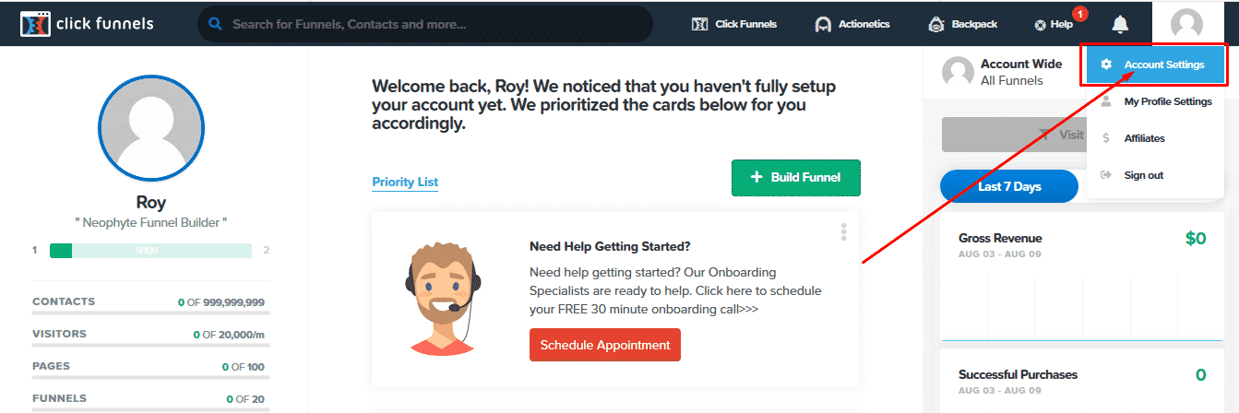Open the three-dot menu on help card
The image size is (1239, 413).
coord(843,232)
